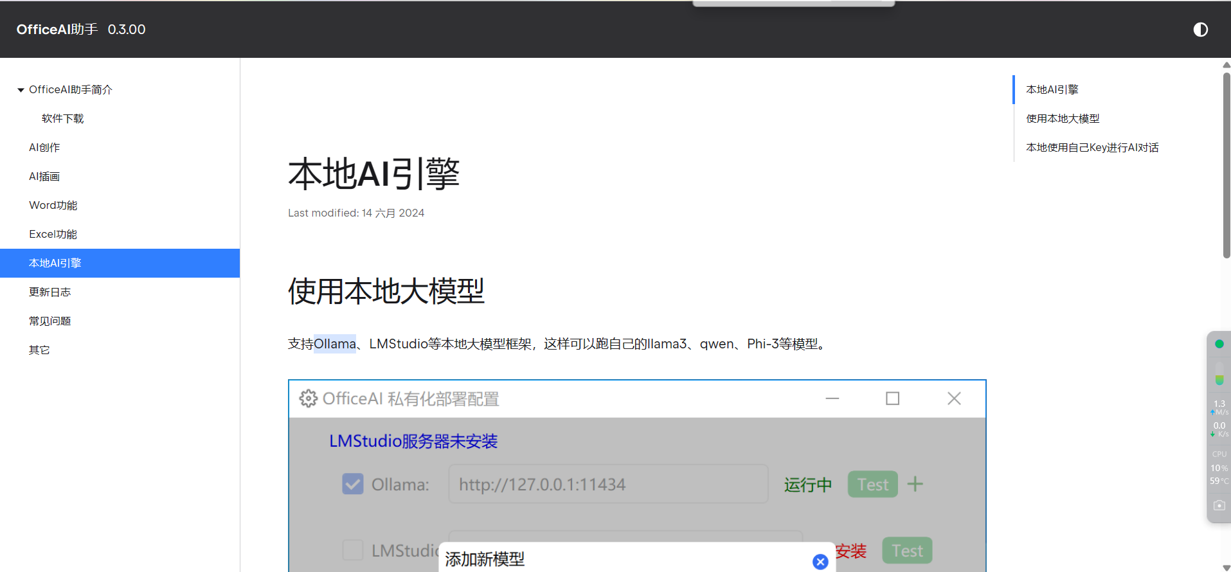The height and width of the screenshot is (572, 1231).
Task: Click green status dot in monitor widget
Action: click(x=1219, y=344)
